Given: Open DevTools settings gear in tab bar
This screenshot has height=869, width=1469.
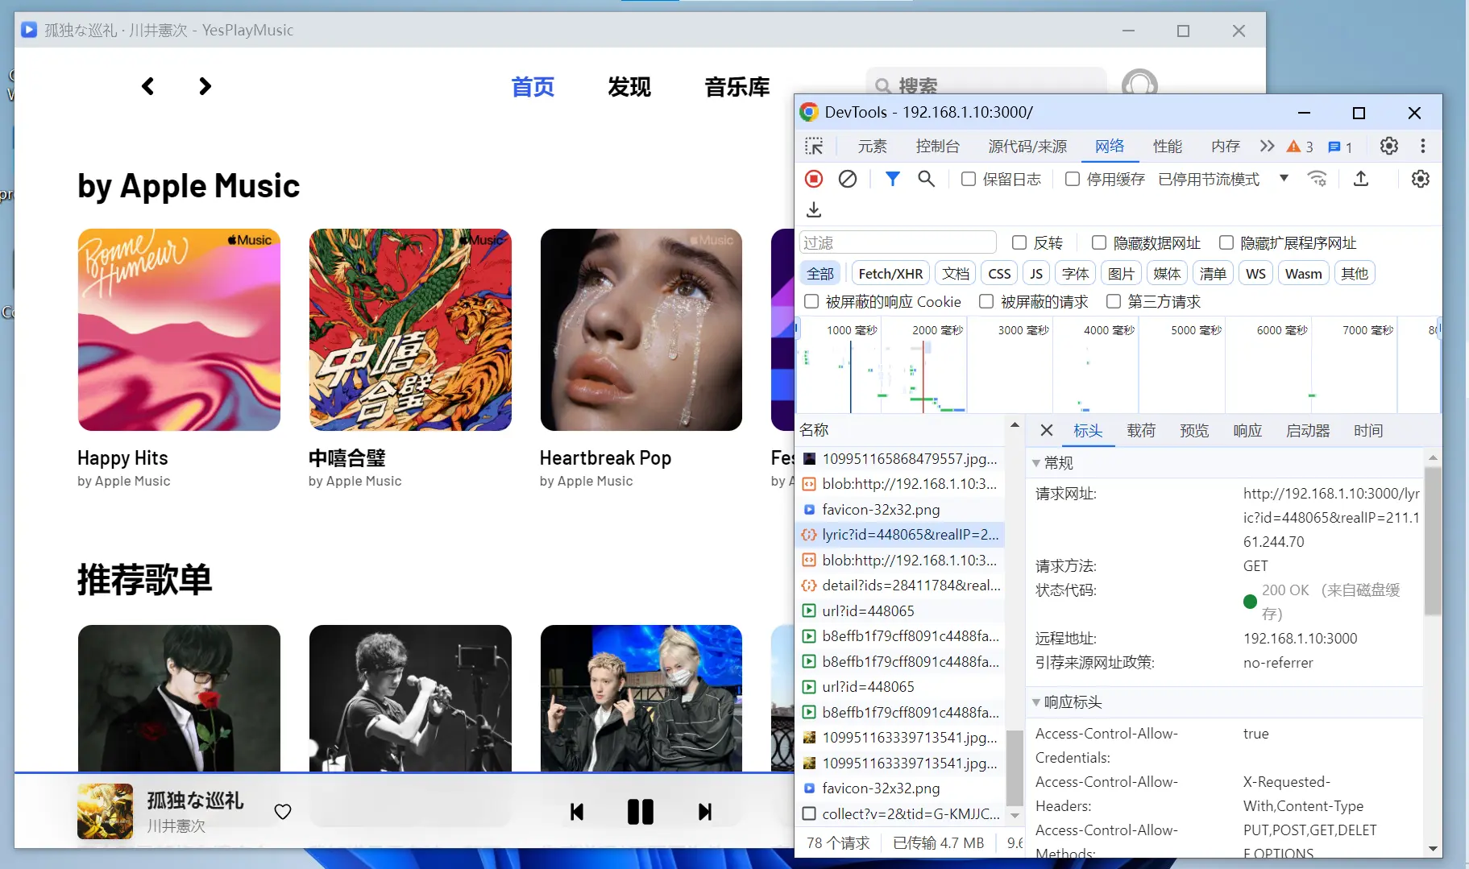Looking at the screenshot, I should pyautogui.click(x=1389, y=146).
